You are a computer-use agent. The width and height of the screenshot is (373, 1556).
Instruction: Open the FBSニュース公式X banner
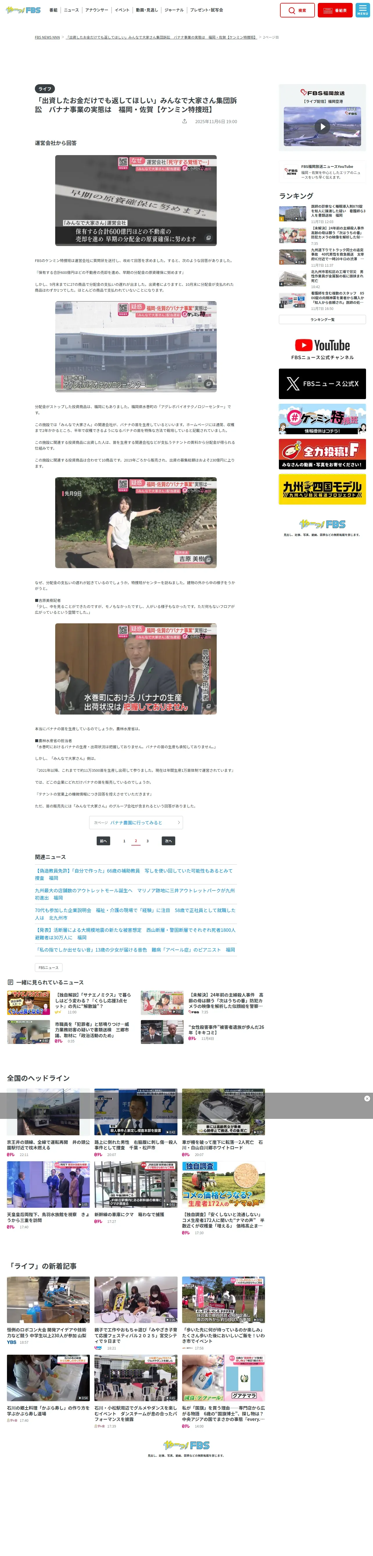tap(322, 384)
